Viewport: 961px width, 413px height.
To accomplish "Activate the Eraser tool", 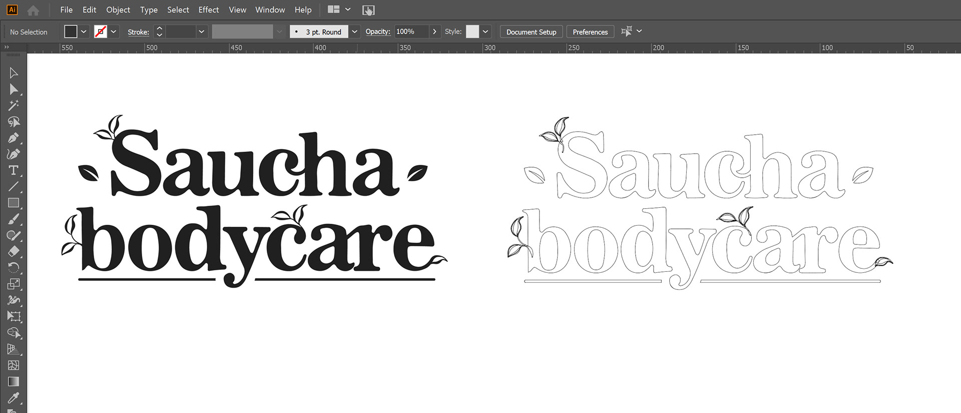I will click(14, 251).
